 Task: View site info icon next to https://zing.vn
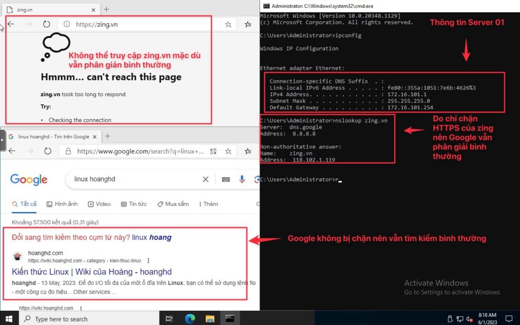click(67, 24)
